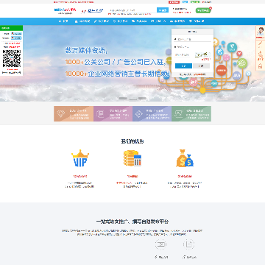Click the username field in login box

pos(192,39)
